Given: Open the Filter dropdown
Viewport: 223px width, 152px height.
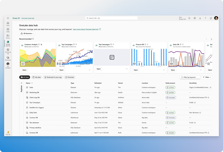Looking at the screenshot, I should tap(207, 77).
